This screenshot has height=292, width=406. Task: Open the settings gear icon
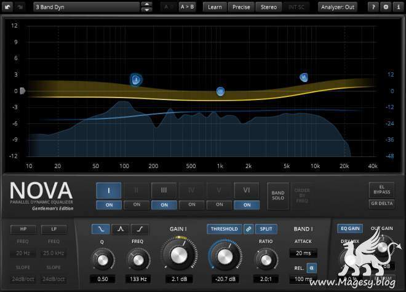[x=386, y=7]
